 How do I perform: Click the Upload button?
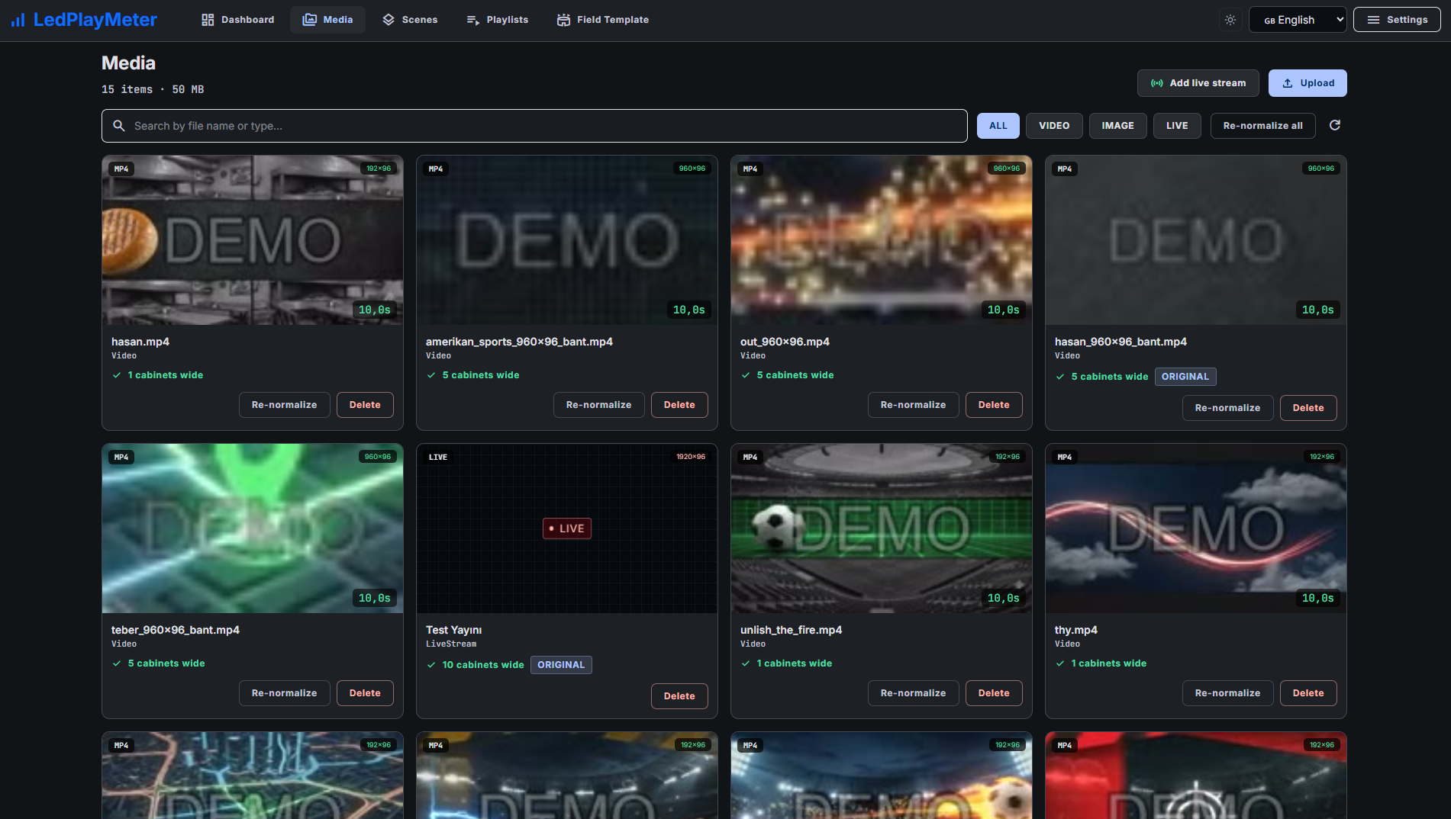(x=1308, y=83)
